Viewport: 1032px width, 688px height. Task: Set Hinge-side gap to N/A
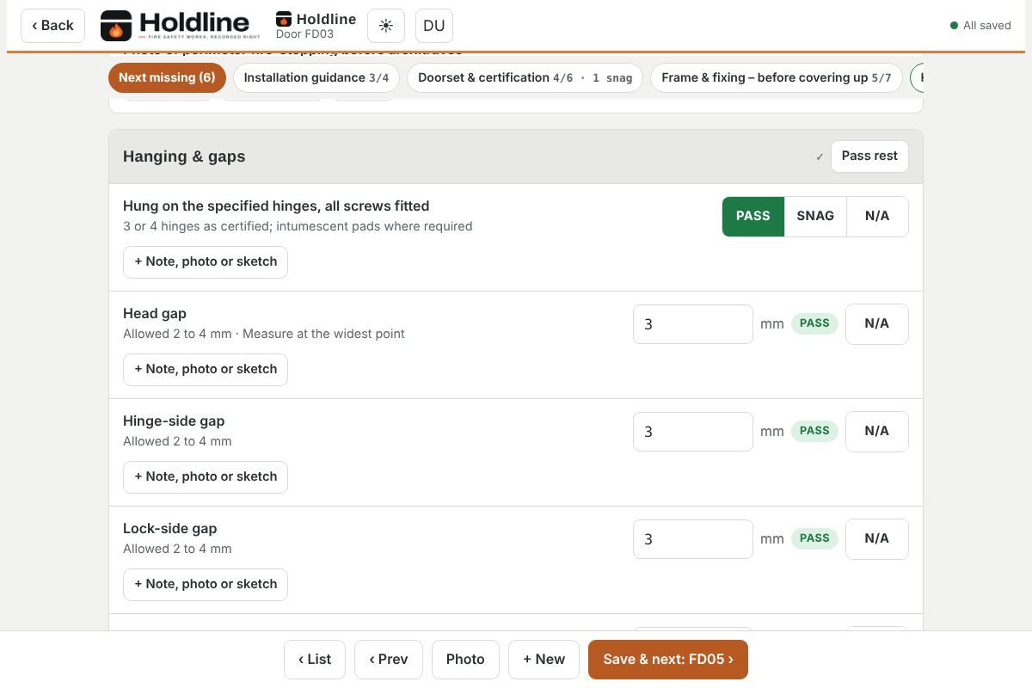[877, 432]
